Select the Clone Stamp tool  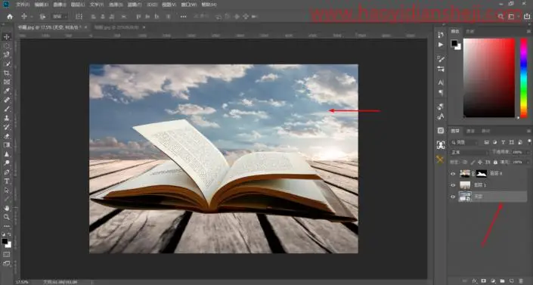(7, 118)
